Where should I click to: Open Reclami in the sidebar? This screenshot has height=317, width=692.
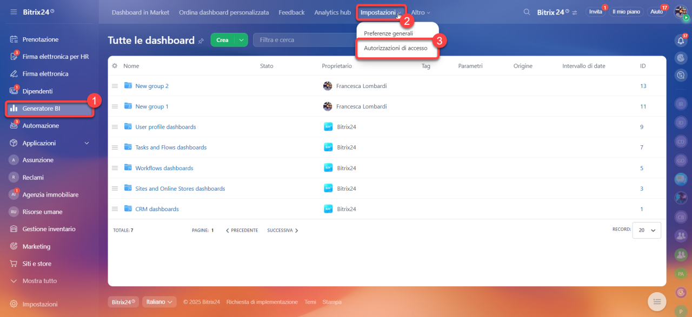pyautogui.click(x=33, y=177)
